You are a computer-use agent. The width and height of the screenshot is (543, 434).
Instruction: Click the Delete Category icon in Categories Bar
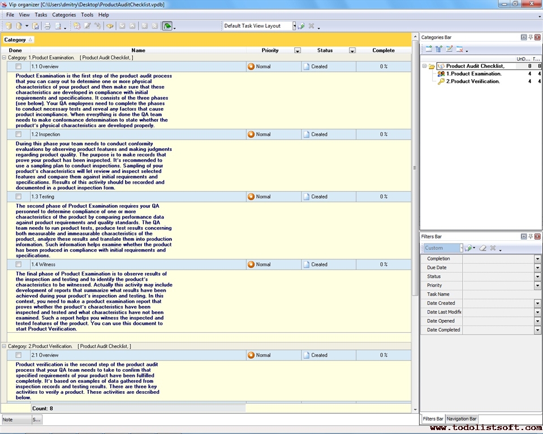pyautogui.click(x=460, y=49)
